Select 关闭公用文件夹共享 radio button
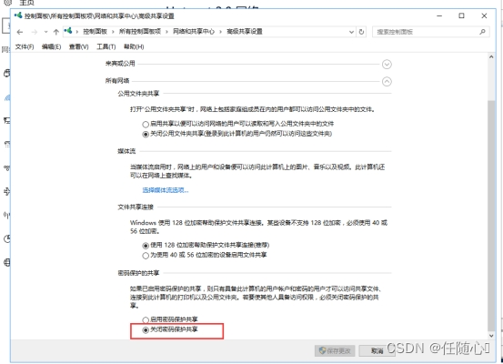The image size is (503, 364). tap(146, 134)
